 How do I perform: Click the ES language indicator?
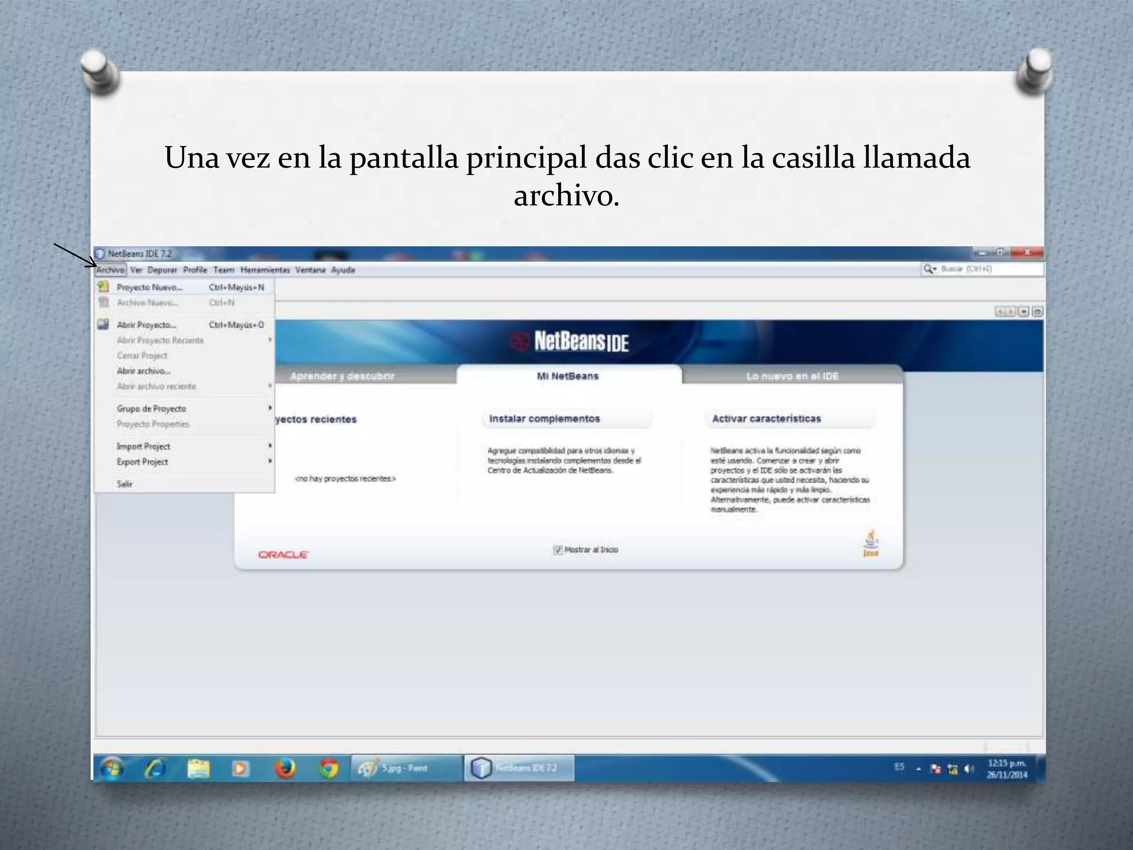900,767
